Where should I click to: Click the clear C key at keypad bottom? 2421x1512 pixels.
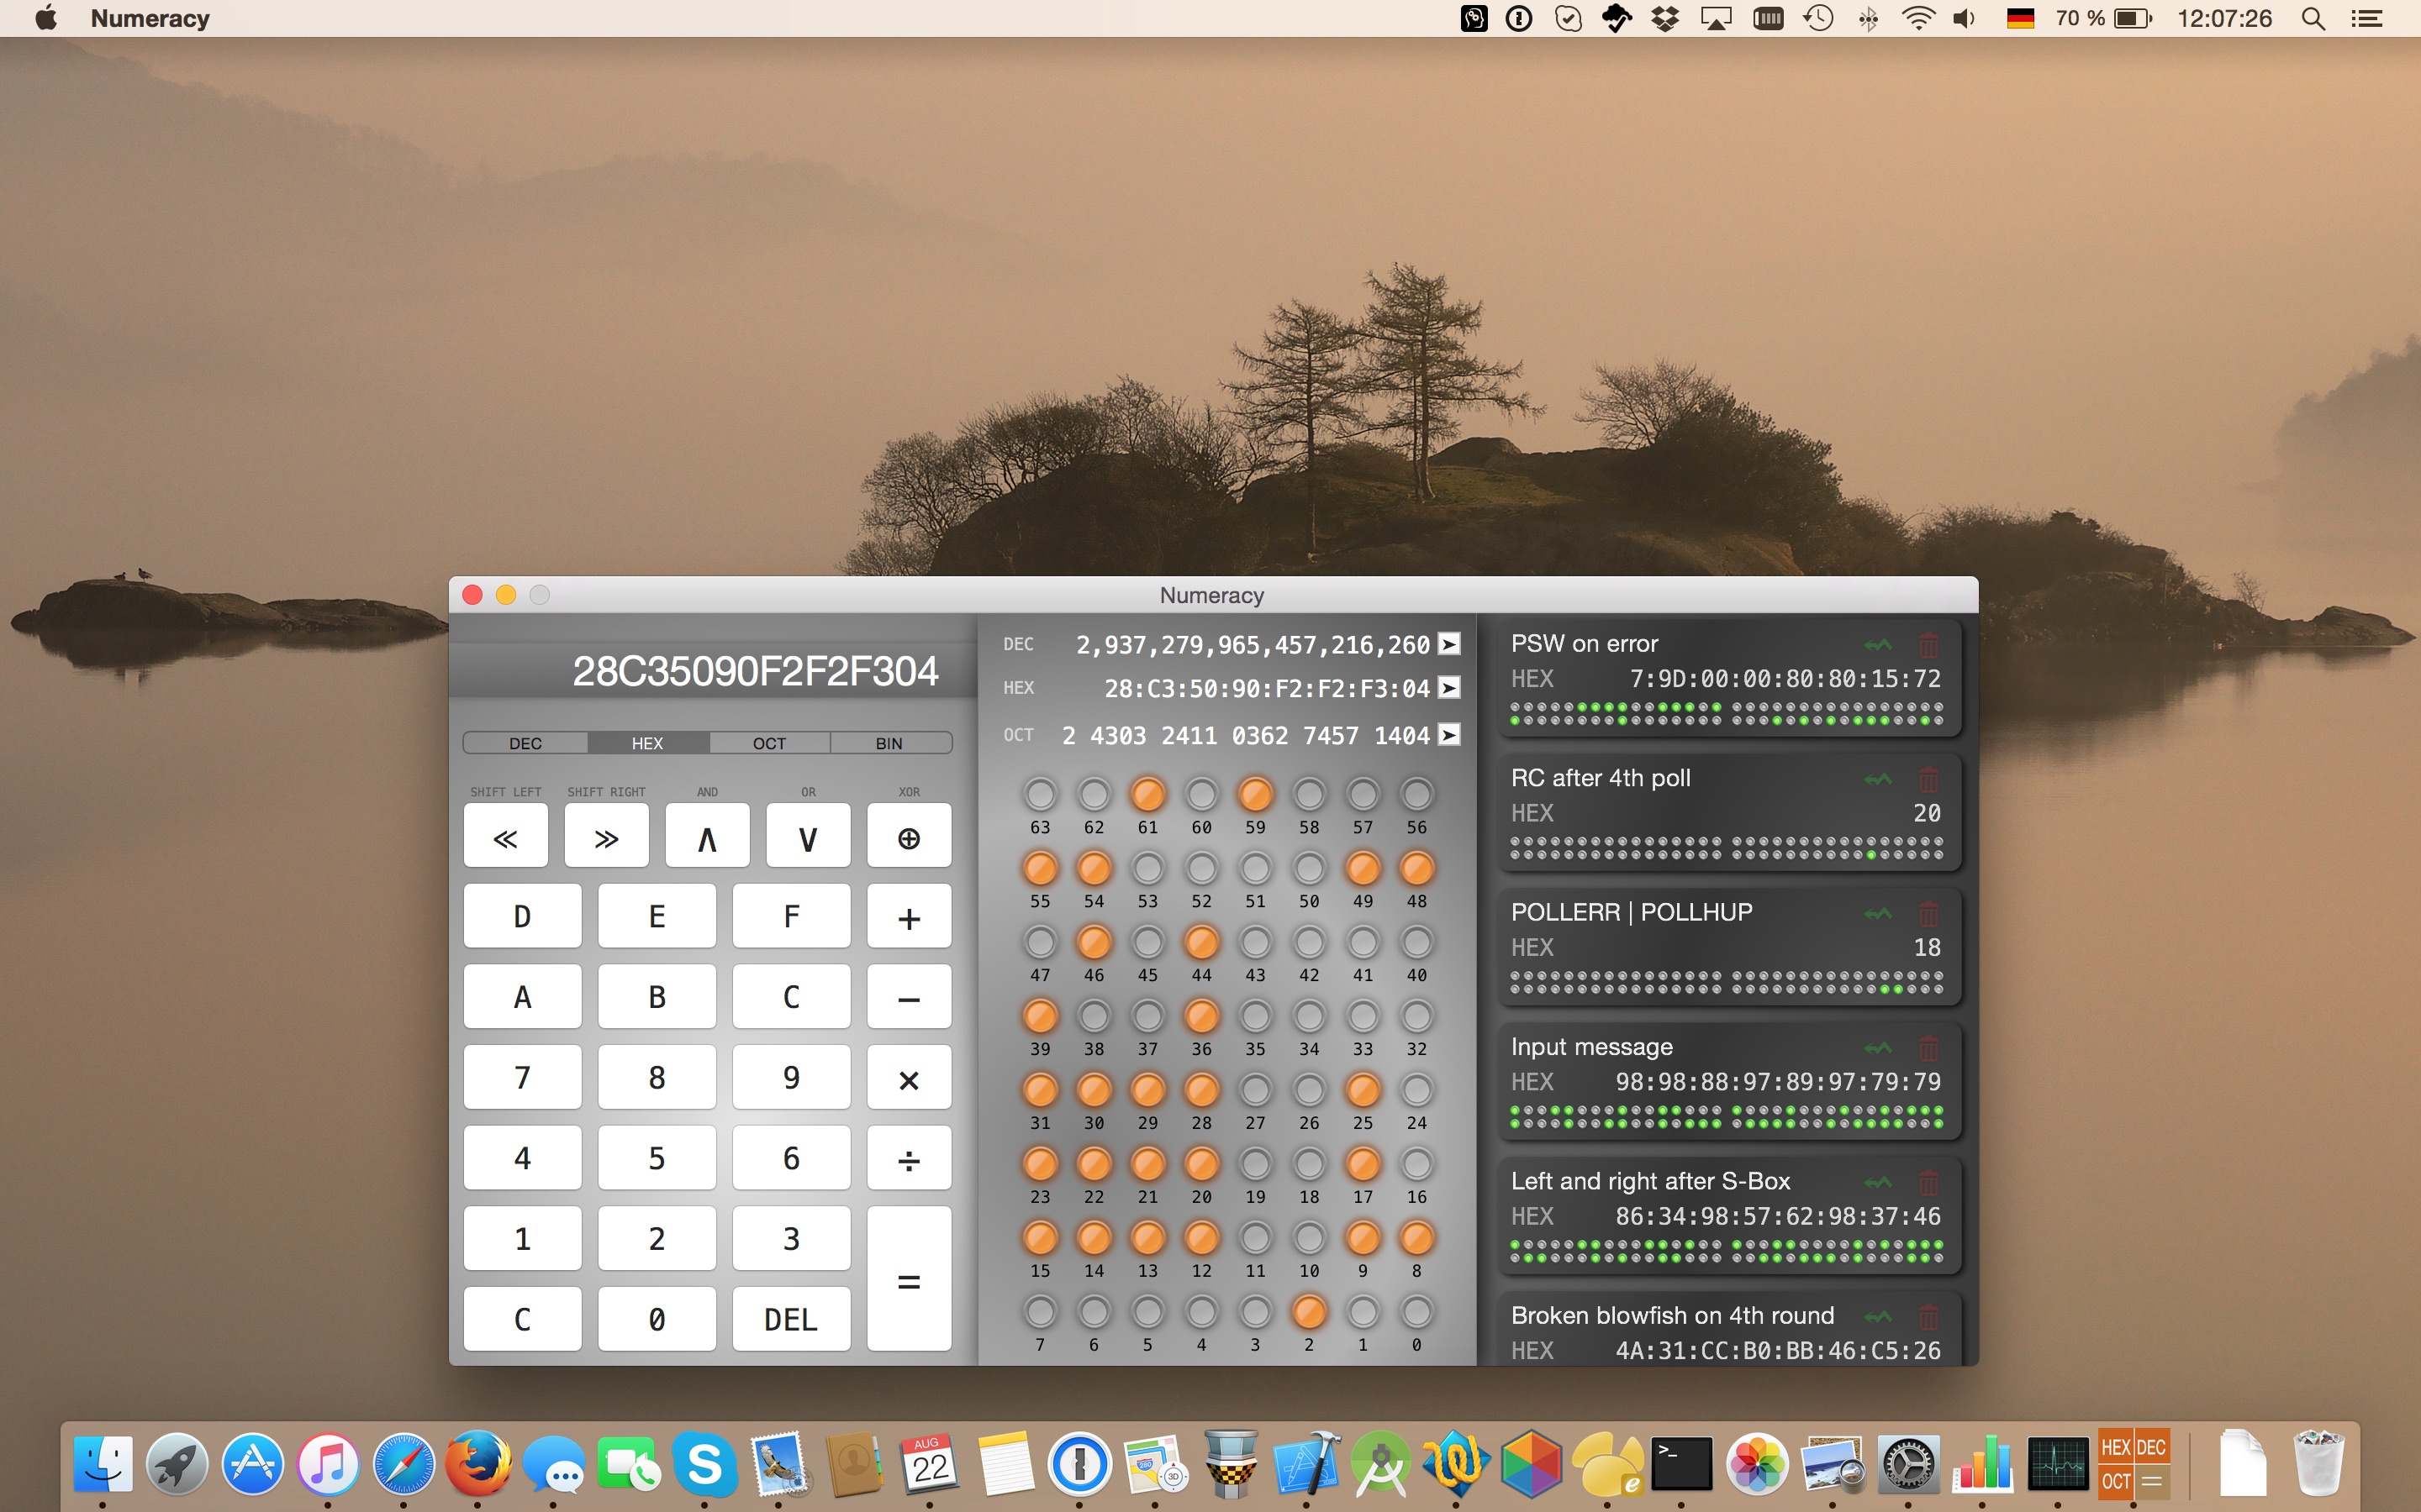[522, 1319]
